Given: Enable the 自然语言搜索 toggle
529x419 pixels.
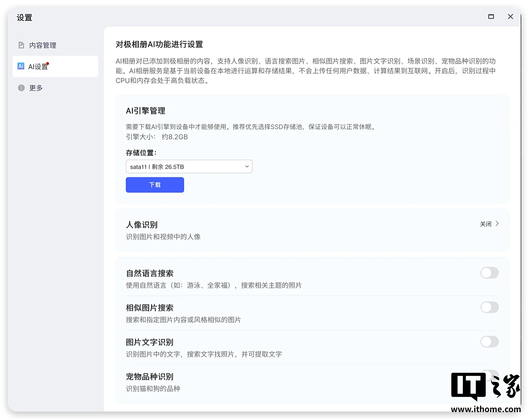Looking at the screenshot, I should [x=489, y=273].
